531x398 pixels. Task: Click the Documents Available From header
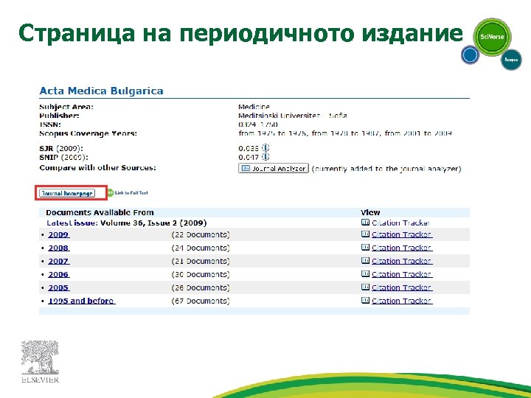(100, 212)
